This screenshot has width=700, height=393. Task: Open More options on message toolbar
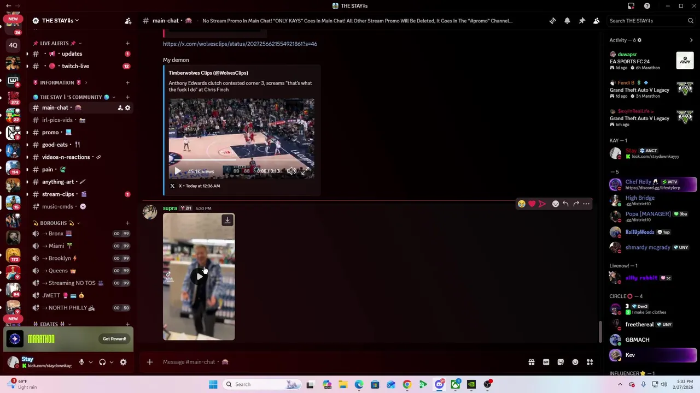click(586, 204)
